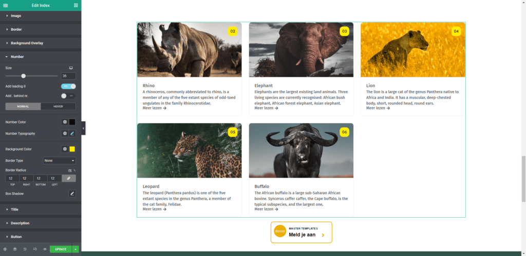This screenshot has height=256, width=526.
Task: Unlink the Border Radius values
Action: (x=69, y=178)
